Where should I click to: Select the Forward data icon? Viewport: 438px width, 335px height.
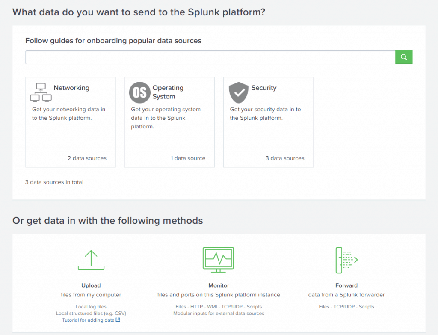pyautogui.click(x=346, y=260)
